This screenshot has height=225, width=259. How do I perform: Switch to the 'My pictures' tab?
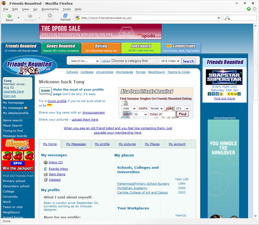pyautogui.click(x=127, y=144)
